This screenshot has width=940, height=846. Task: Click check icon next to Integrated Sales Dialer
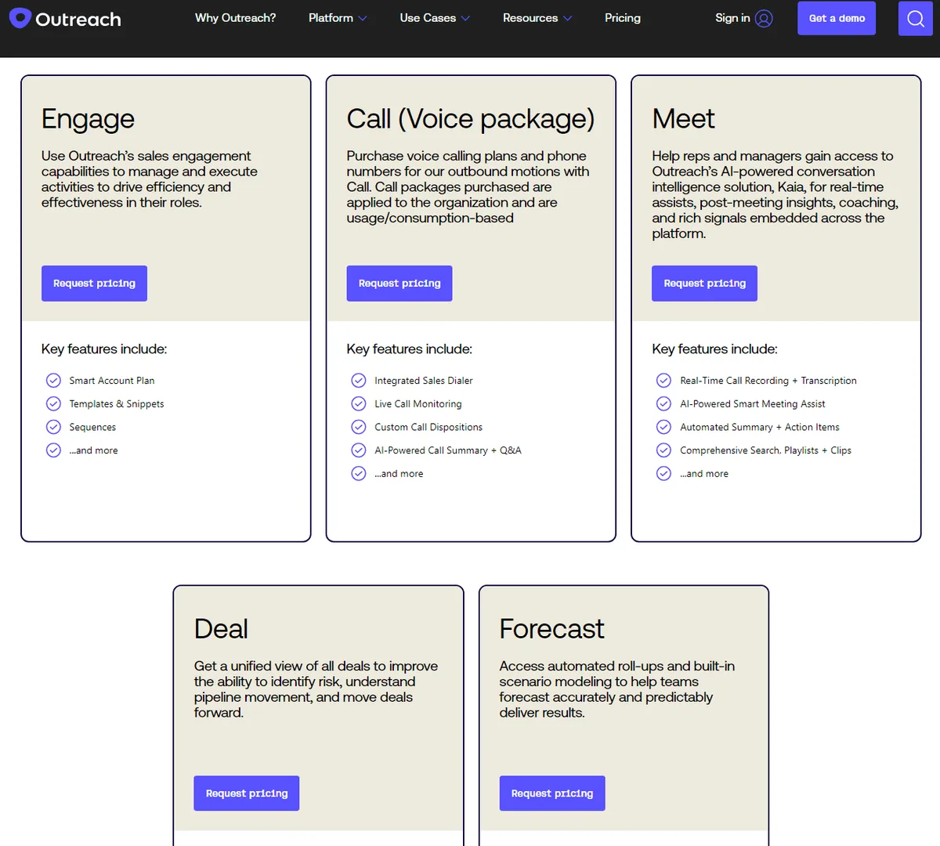(x=359, y=381)
